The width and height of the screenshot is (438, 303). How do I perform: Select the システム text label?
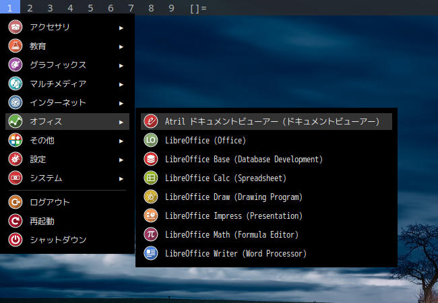tap(46, 178)
